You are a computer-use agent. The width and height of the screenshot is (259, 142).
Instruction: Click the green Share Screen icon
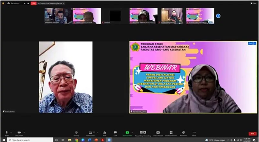(127, 133)
